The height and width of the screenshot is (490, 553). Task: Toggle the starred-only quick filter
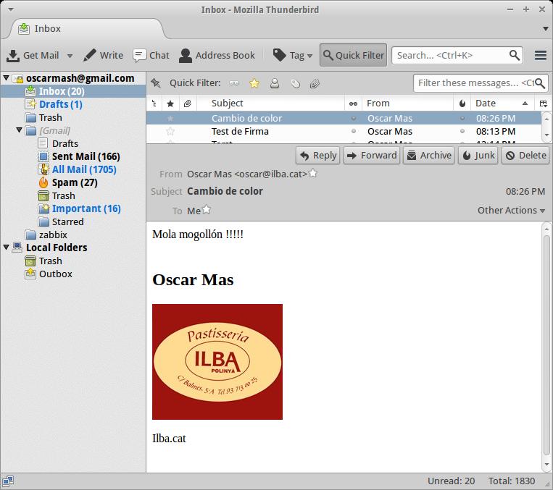tap(254, 83)
